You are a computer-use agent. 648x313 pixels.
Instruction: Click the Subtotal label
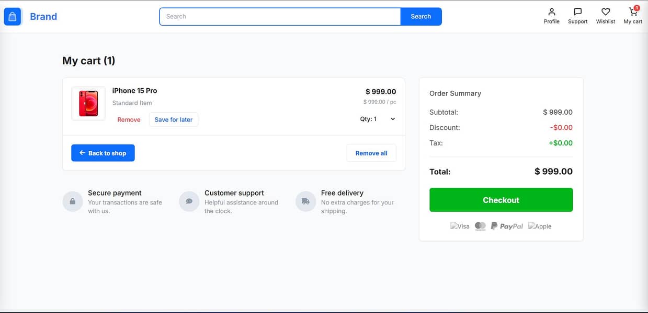point(444,112)
